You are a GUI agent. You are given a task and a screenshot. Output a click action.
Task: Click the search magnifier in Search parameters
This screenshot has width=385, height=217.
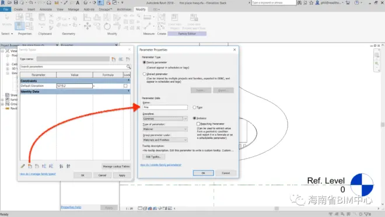[x=128, y=66]
